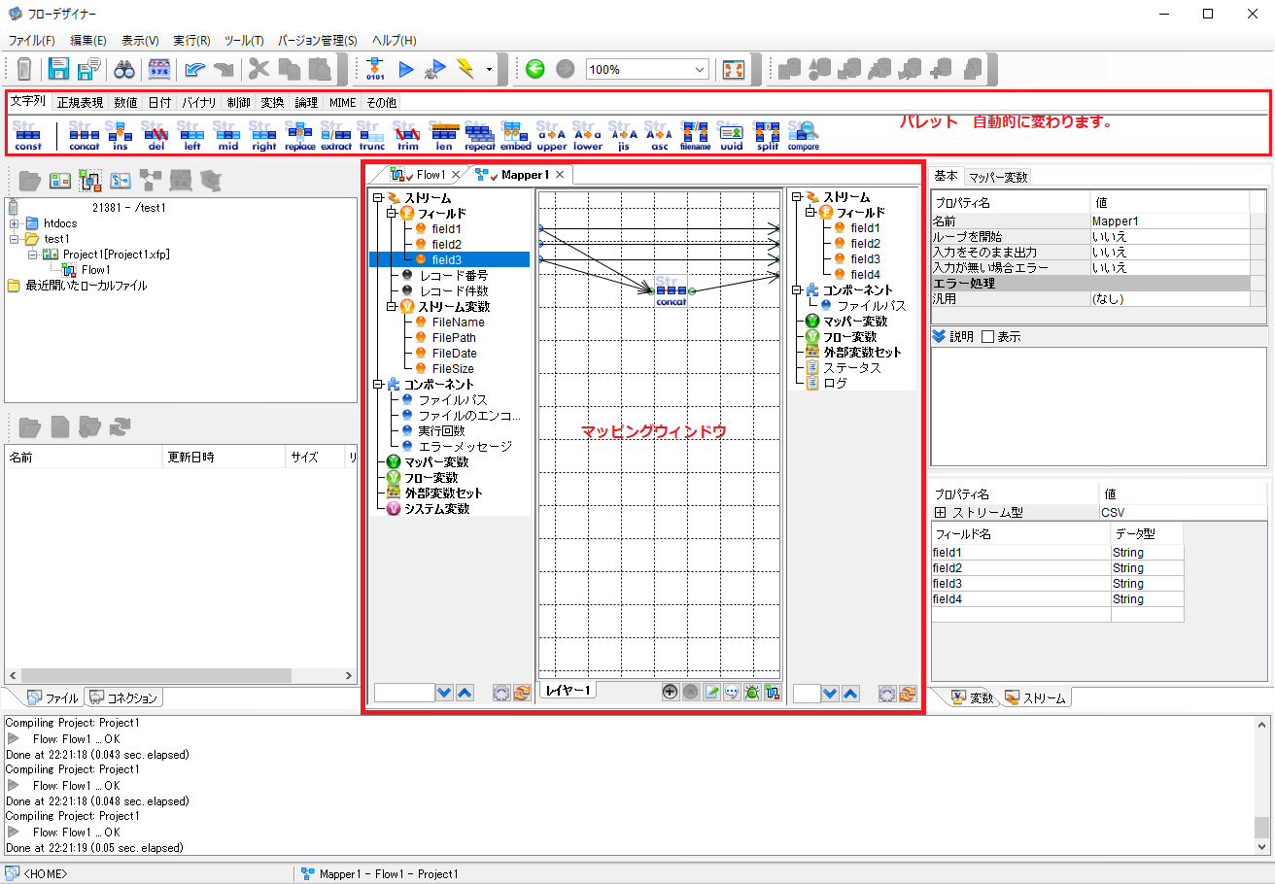This screenshot has height=884, width=1275.
Task: Select field1 in left stream tree
Action: 447,228
